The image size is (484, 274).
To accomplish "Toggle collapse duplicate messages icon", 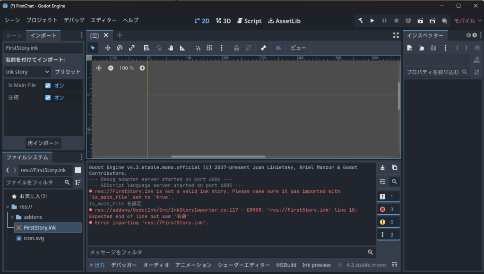I will tap(382, 182).
